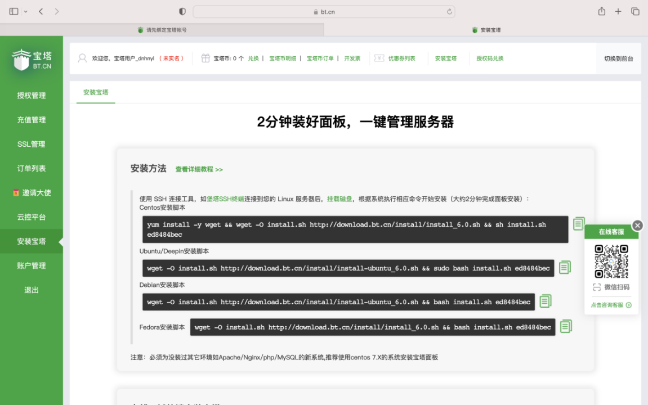Select 安装宝塔 in the sidebar
This screenshot has width=648, height=405.
click(32, 241)
